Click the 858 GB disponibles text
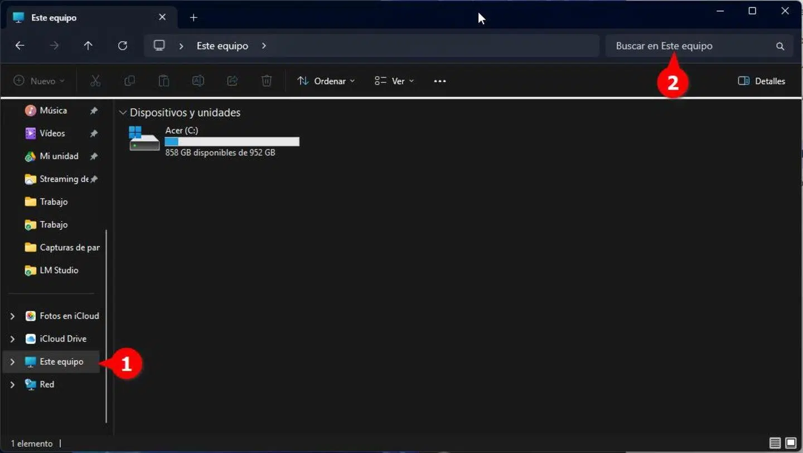Screen dimensions: 803x453 (x=220, y=152)
